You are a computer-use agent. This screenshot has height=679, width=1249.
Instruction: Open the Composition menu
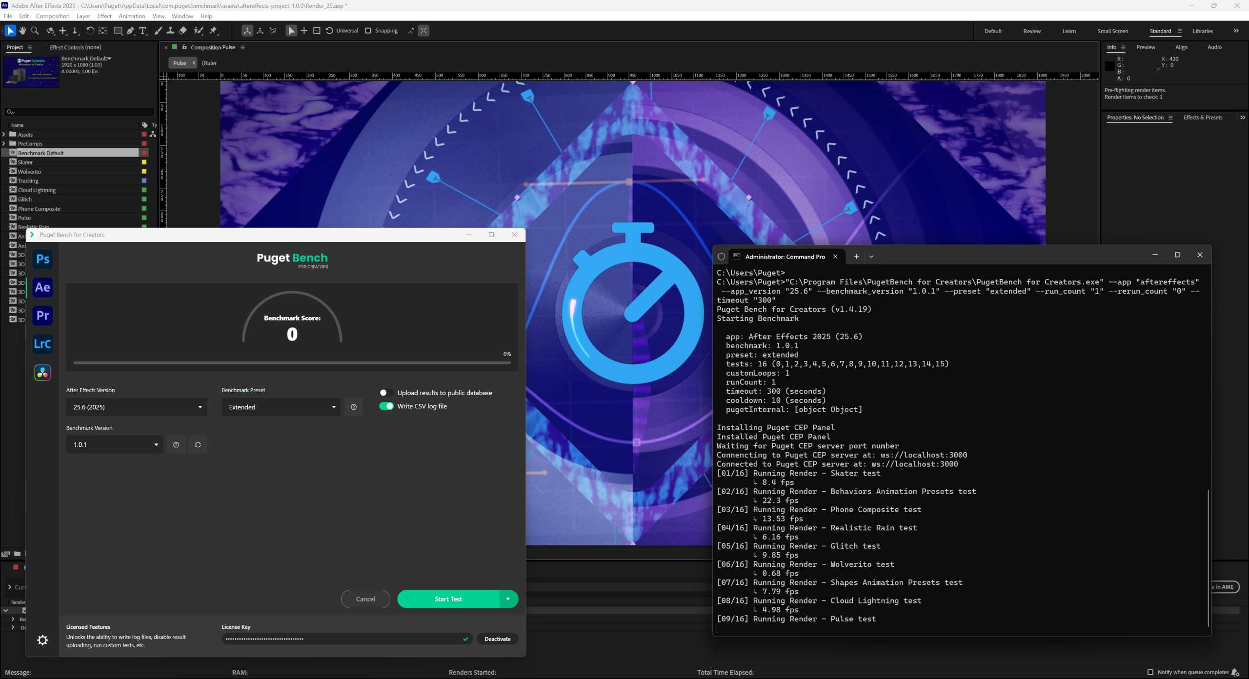coord(52,16)
